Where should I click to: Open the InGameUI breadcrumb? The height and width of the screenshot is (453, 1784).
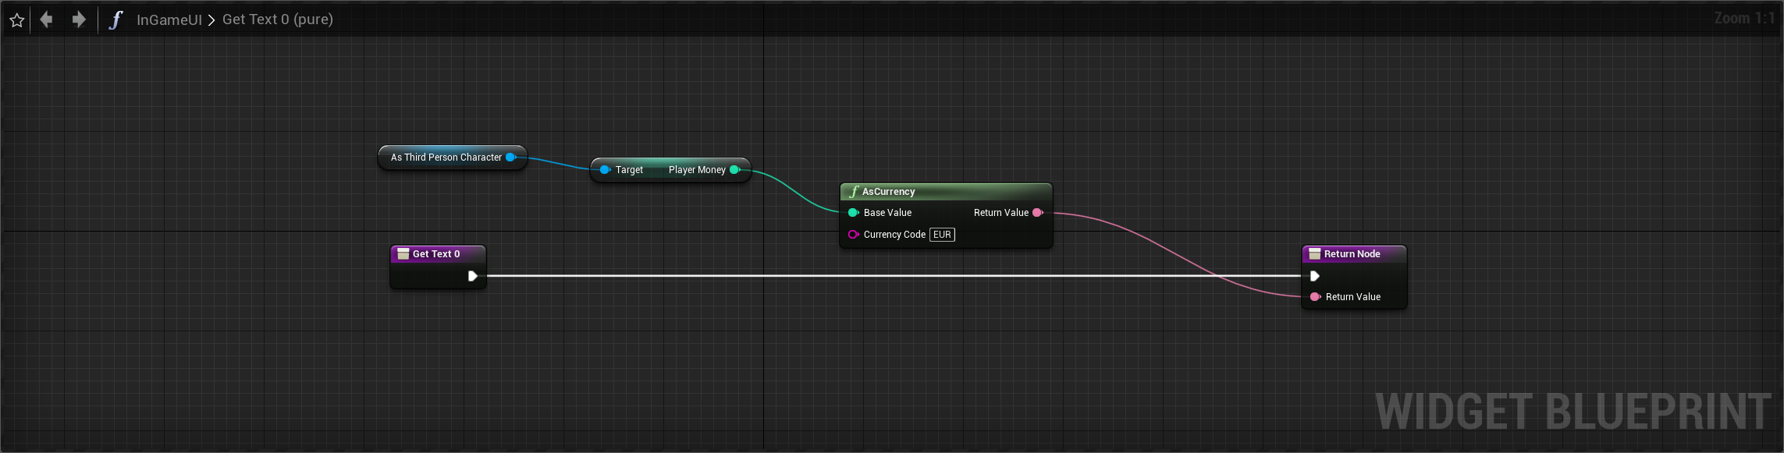tap(169, 19)
